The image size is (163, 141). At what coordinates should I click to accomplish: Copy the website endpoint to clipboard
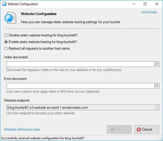(156, 108)
